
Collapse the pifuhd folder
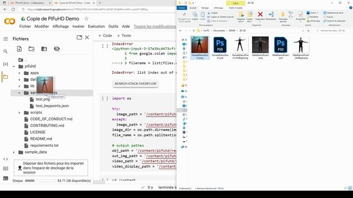[x=14, y=67]
